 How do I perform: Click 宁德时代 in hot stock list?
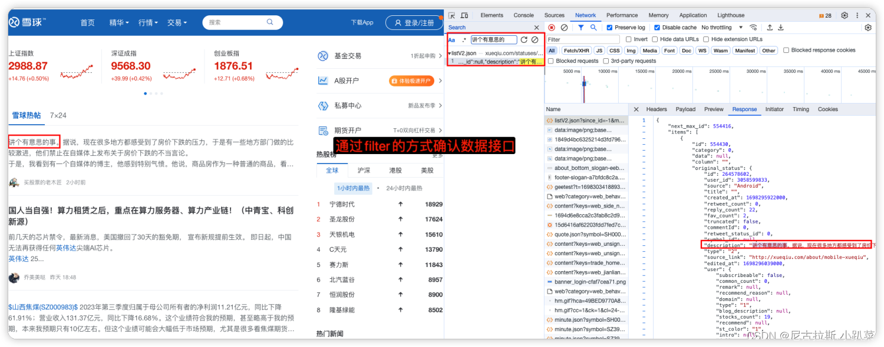tap(342, 204)
